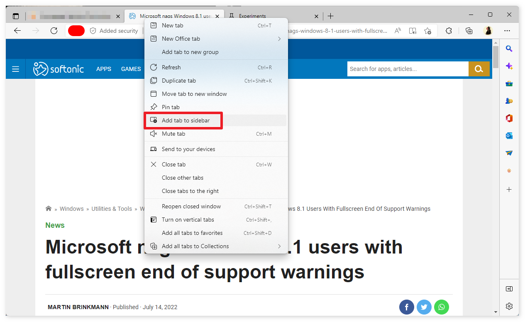Select Add tab to sidebar
Screen dimensions: 525x322
coord(186,120)
